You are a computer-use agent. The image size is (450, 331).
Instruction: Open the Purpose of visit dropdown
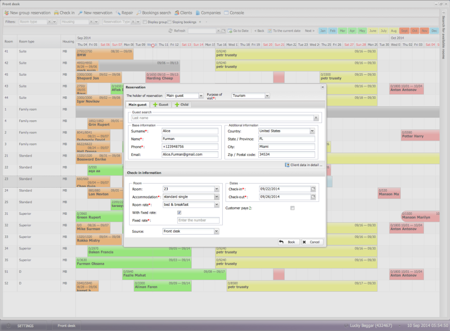tap(267, 96)
